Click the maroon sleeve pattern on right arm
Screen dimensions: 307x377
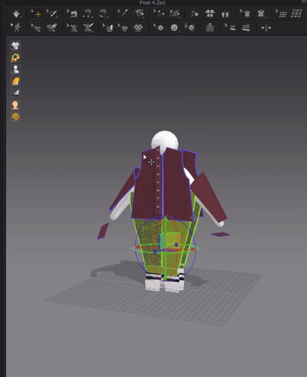(x=209, y=198)
